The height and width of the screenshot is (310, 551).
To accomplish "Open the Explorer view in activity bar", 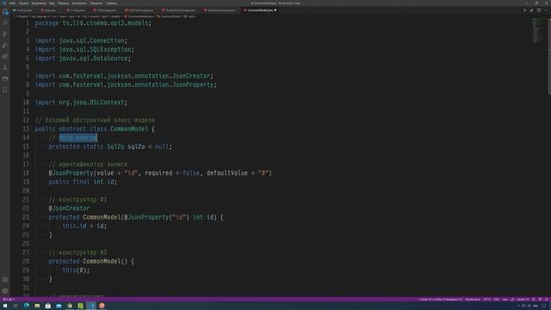I will tap(5, 11).
